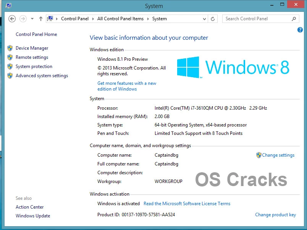
Task: Click the Captaindbg value beside Computer name
Action: (x=166, y=155)
